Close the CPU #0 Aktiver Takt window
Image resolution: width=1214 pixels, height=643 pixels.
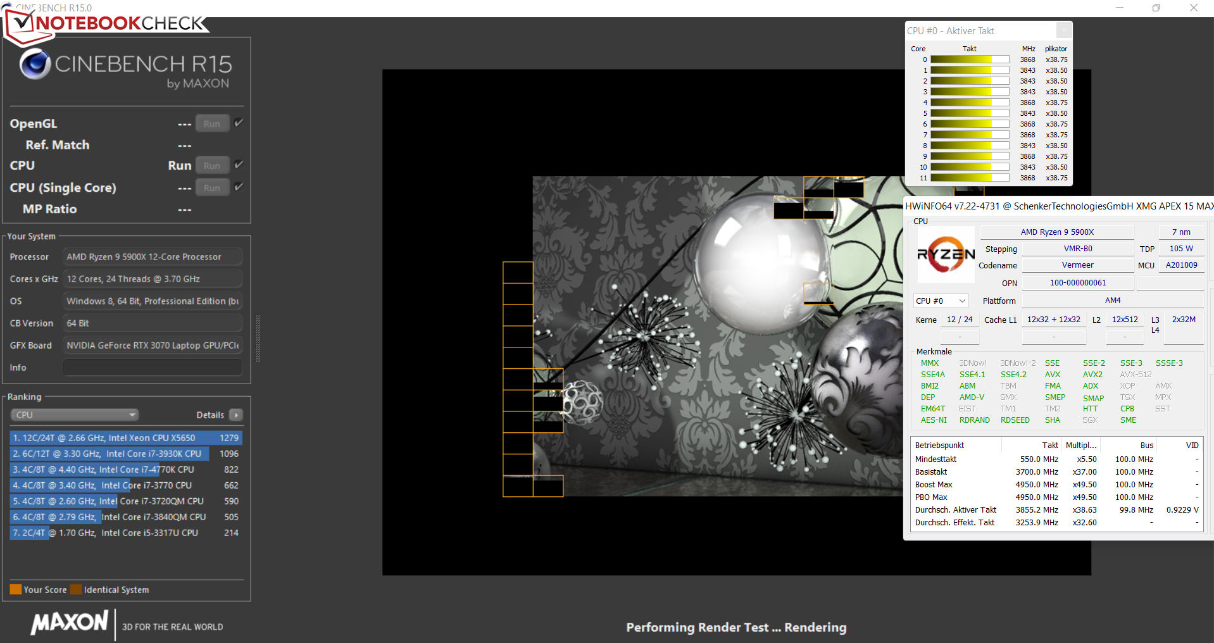[x=1064, y=30]
